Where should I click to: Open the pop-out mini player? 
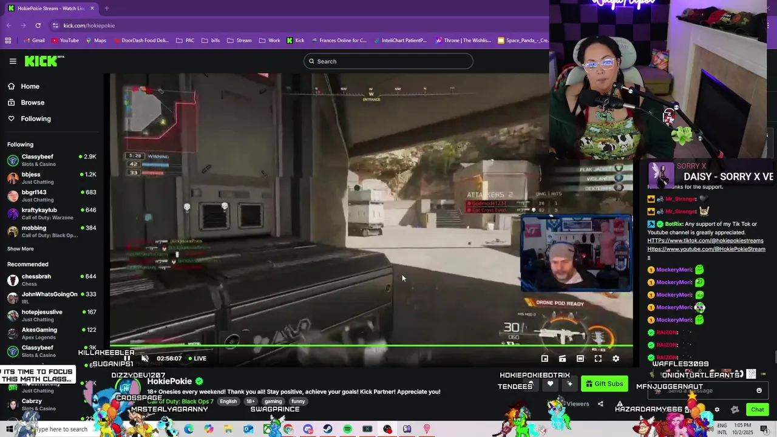click(545, 359)
